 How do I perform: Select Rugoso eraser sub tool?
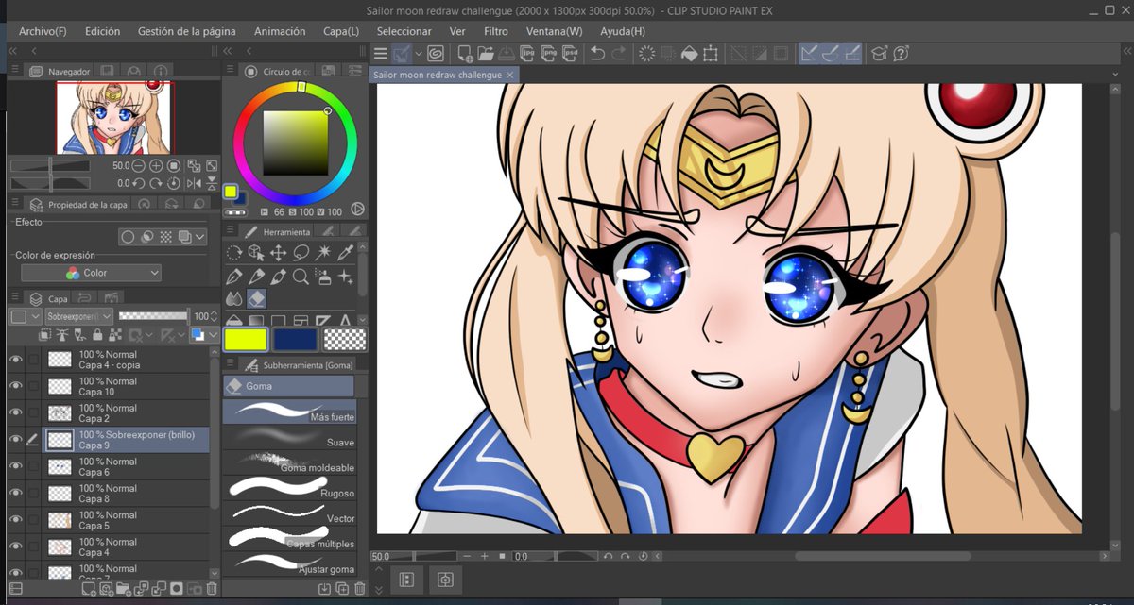click(x=289, y=487)
